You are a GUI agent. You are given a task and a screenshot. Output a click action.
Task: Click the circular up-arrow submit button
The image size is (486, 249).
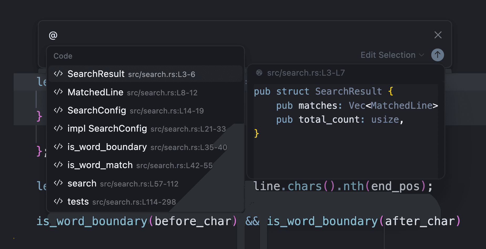coord(438,55)
